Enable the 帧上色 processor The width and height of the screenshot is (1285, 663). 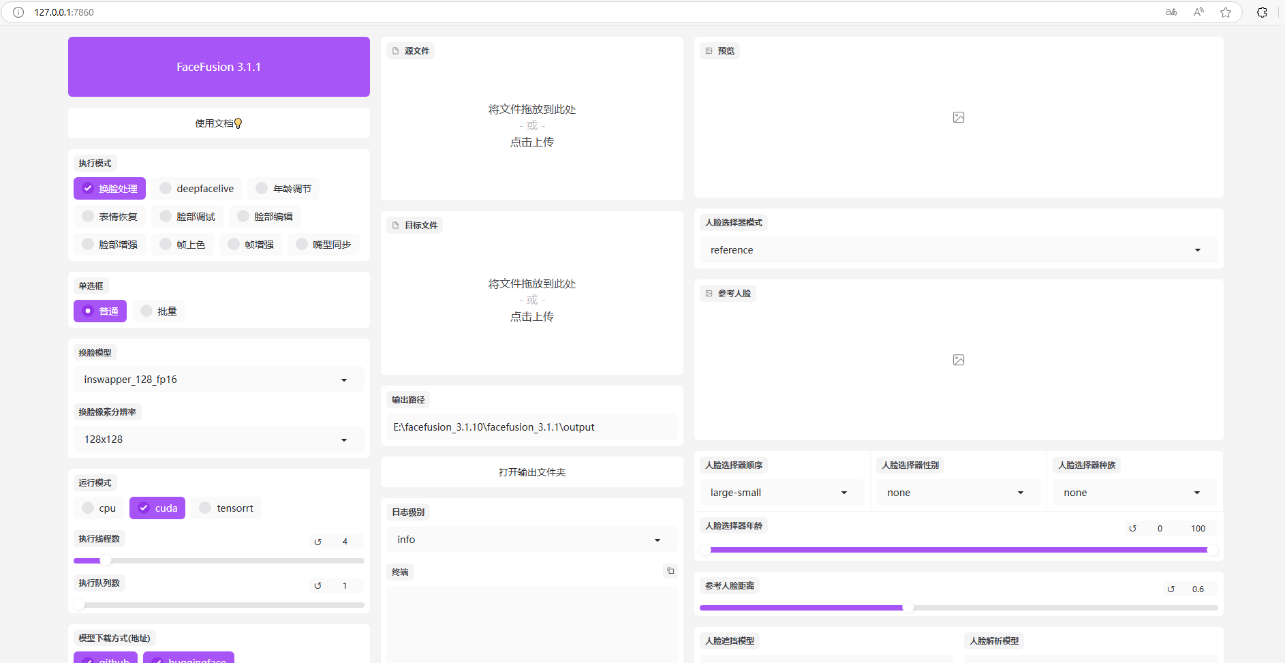tap(183, 245)
